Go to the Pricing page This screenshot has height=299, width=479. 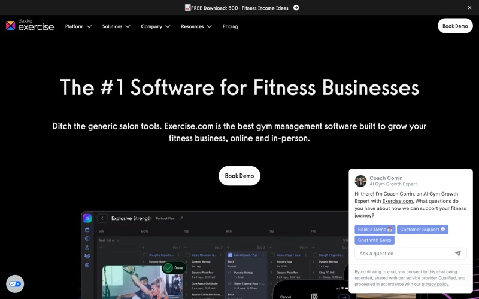[230, 26]
